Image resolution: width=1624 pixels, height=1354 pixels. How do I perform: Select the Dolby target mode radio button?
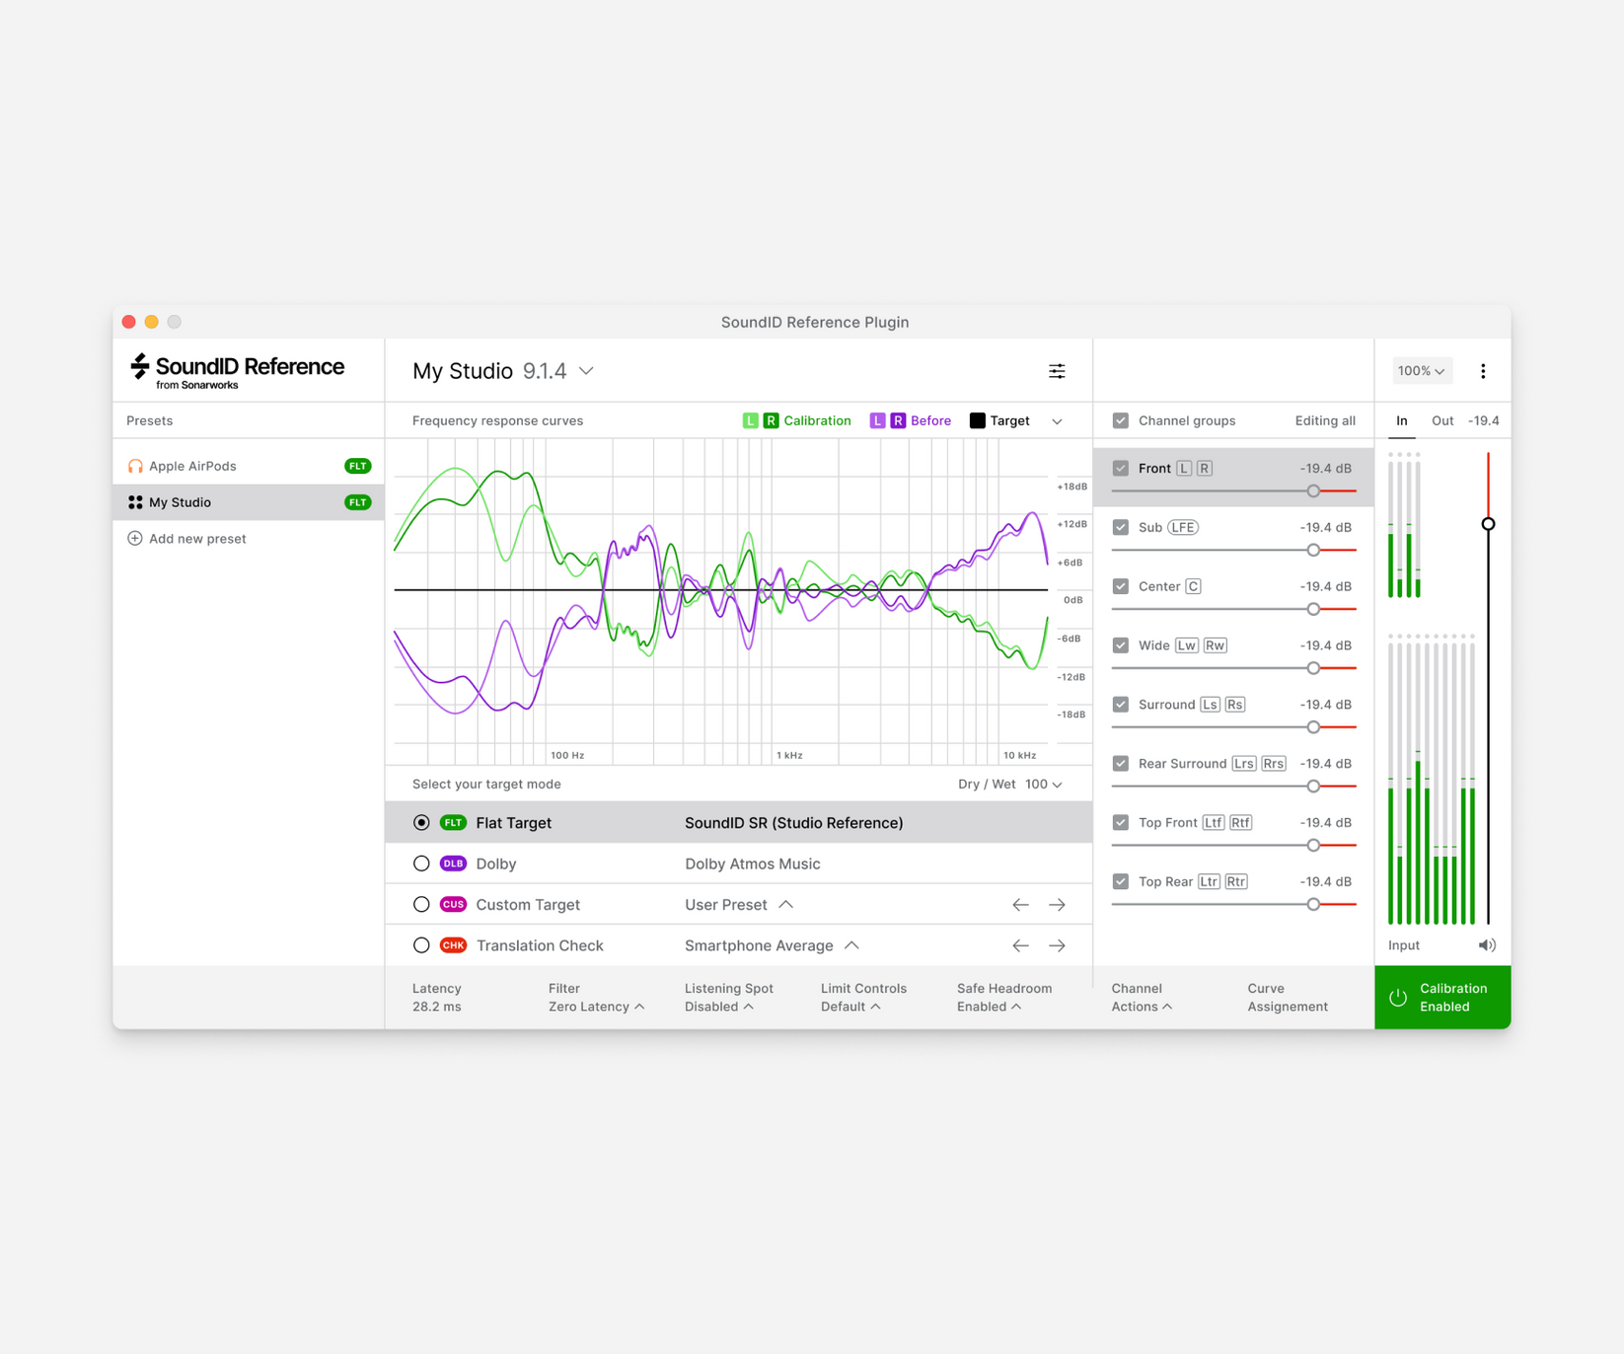click(x=421, y=863)
